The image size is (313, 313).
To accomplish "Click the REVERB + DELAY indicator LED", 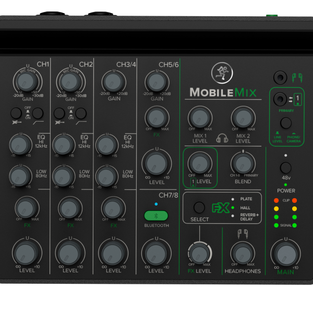I will point(233,216).
